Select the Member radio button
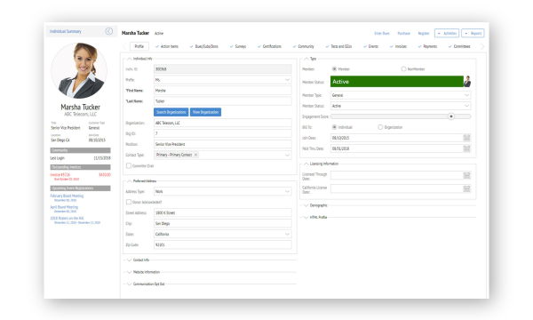The image size is (533, 320). pyautogui.click(x=335, y=69)
